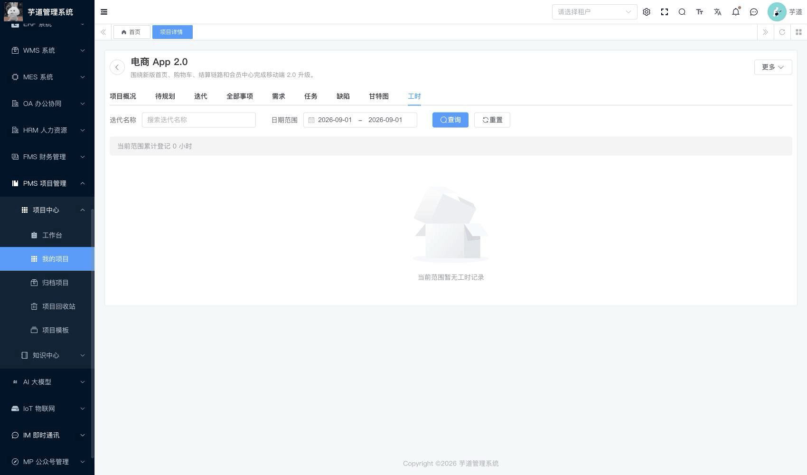This screenshot has width=807, height=475.
Task: Collapse the sidebar with hamburger icon
Action: [x=104, y=12]
